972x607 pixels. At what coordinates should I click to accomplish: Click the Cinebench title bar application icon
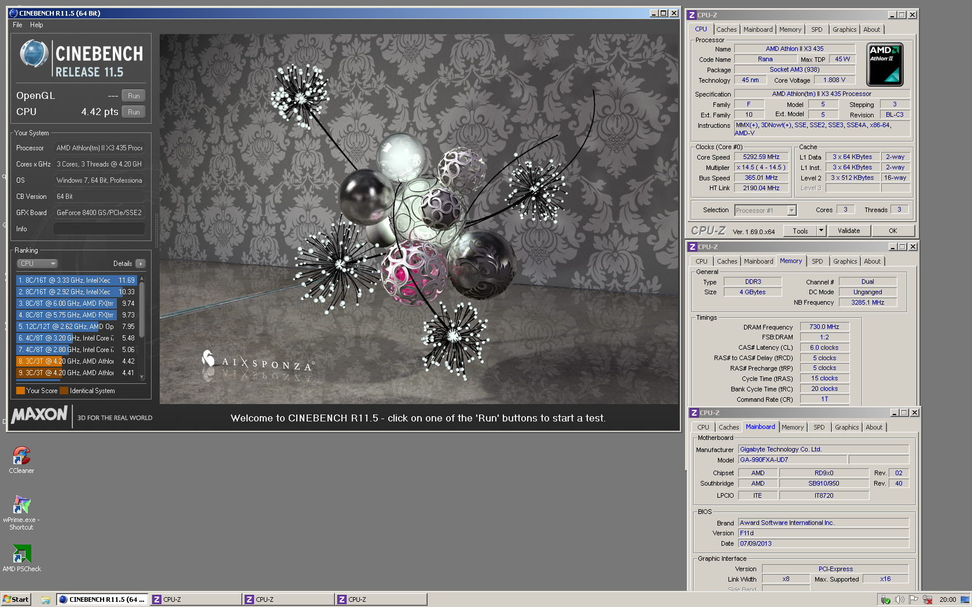(x=13, y=13)
